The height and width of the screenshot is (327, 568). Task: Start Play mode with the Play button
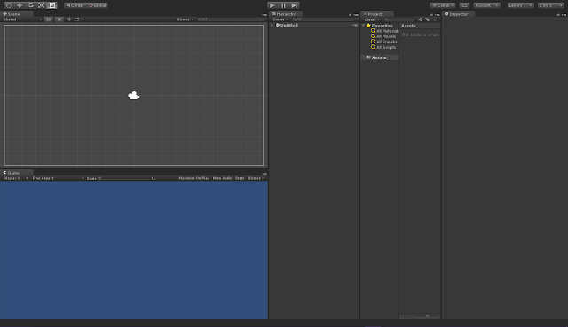pos(272,5)
